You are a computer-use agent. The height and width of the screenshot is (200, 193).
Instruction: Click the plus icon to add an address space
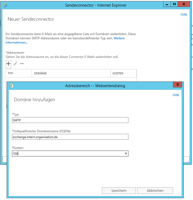coord(9,64)
